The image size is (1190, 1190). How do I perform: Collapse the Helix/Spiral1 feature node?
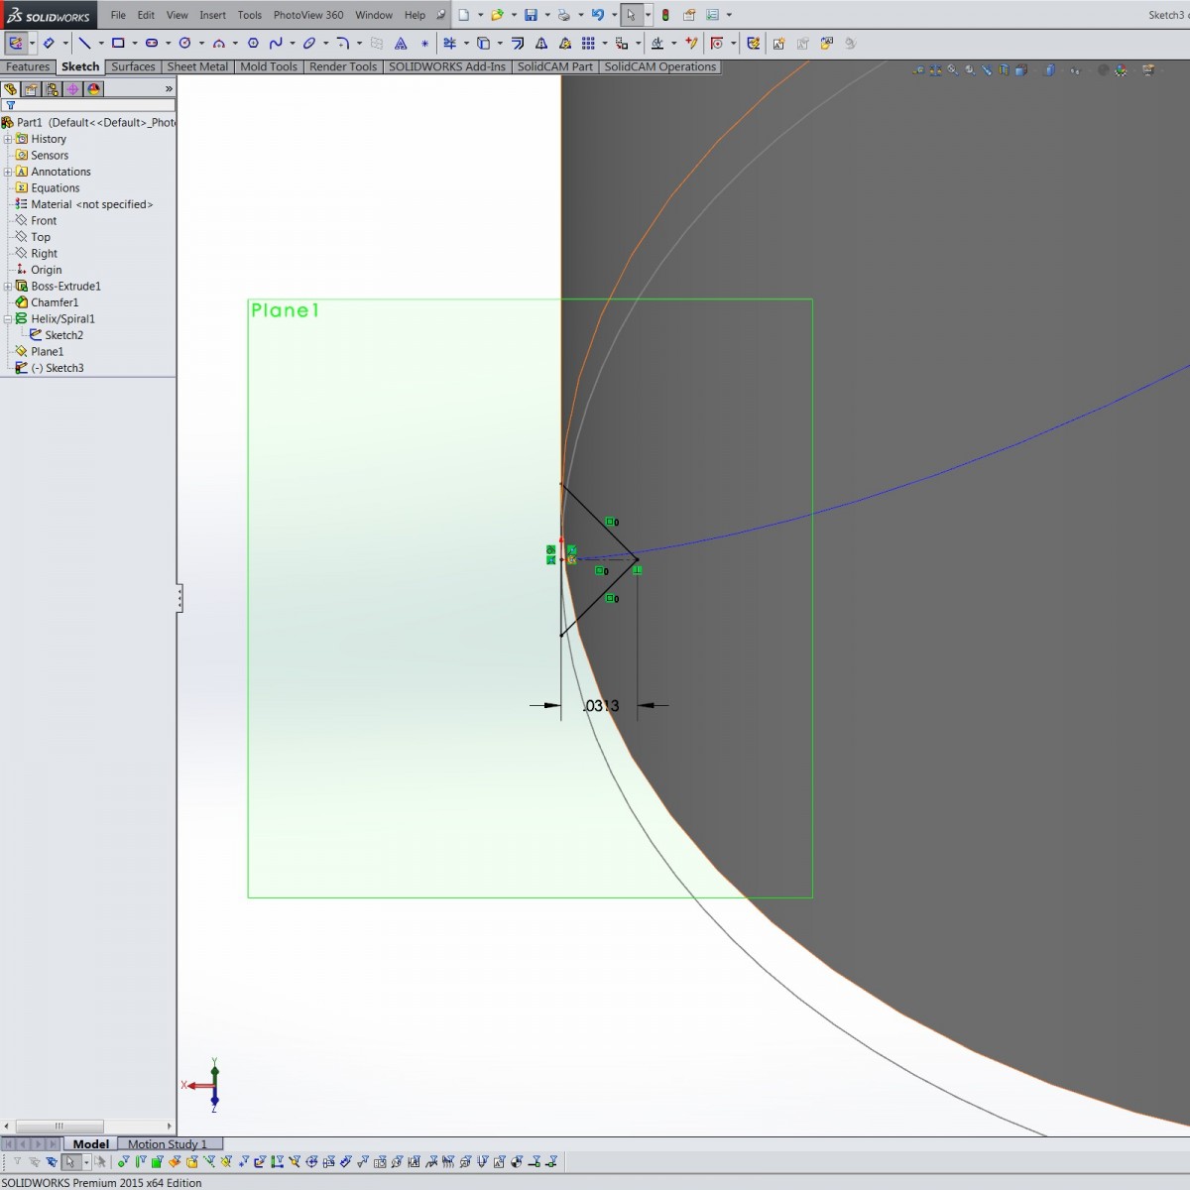(8, 318)
